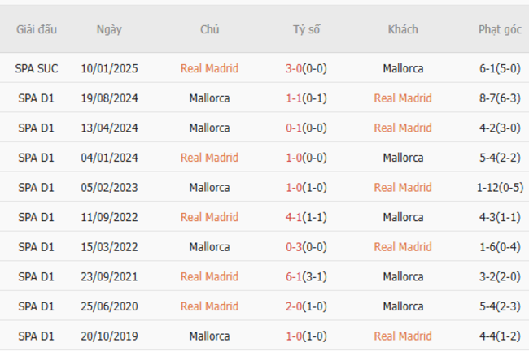
Task: Open Real Madrid link in 19/08/2024 row
Action: pos(403,98)
